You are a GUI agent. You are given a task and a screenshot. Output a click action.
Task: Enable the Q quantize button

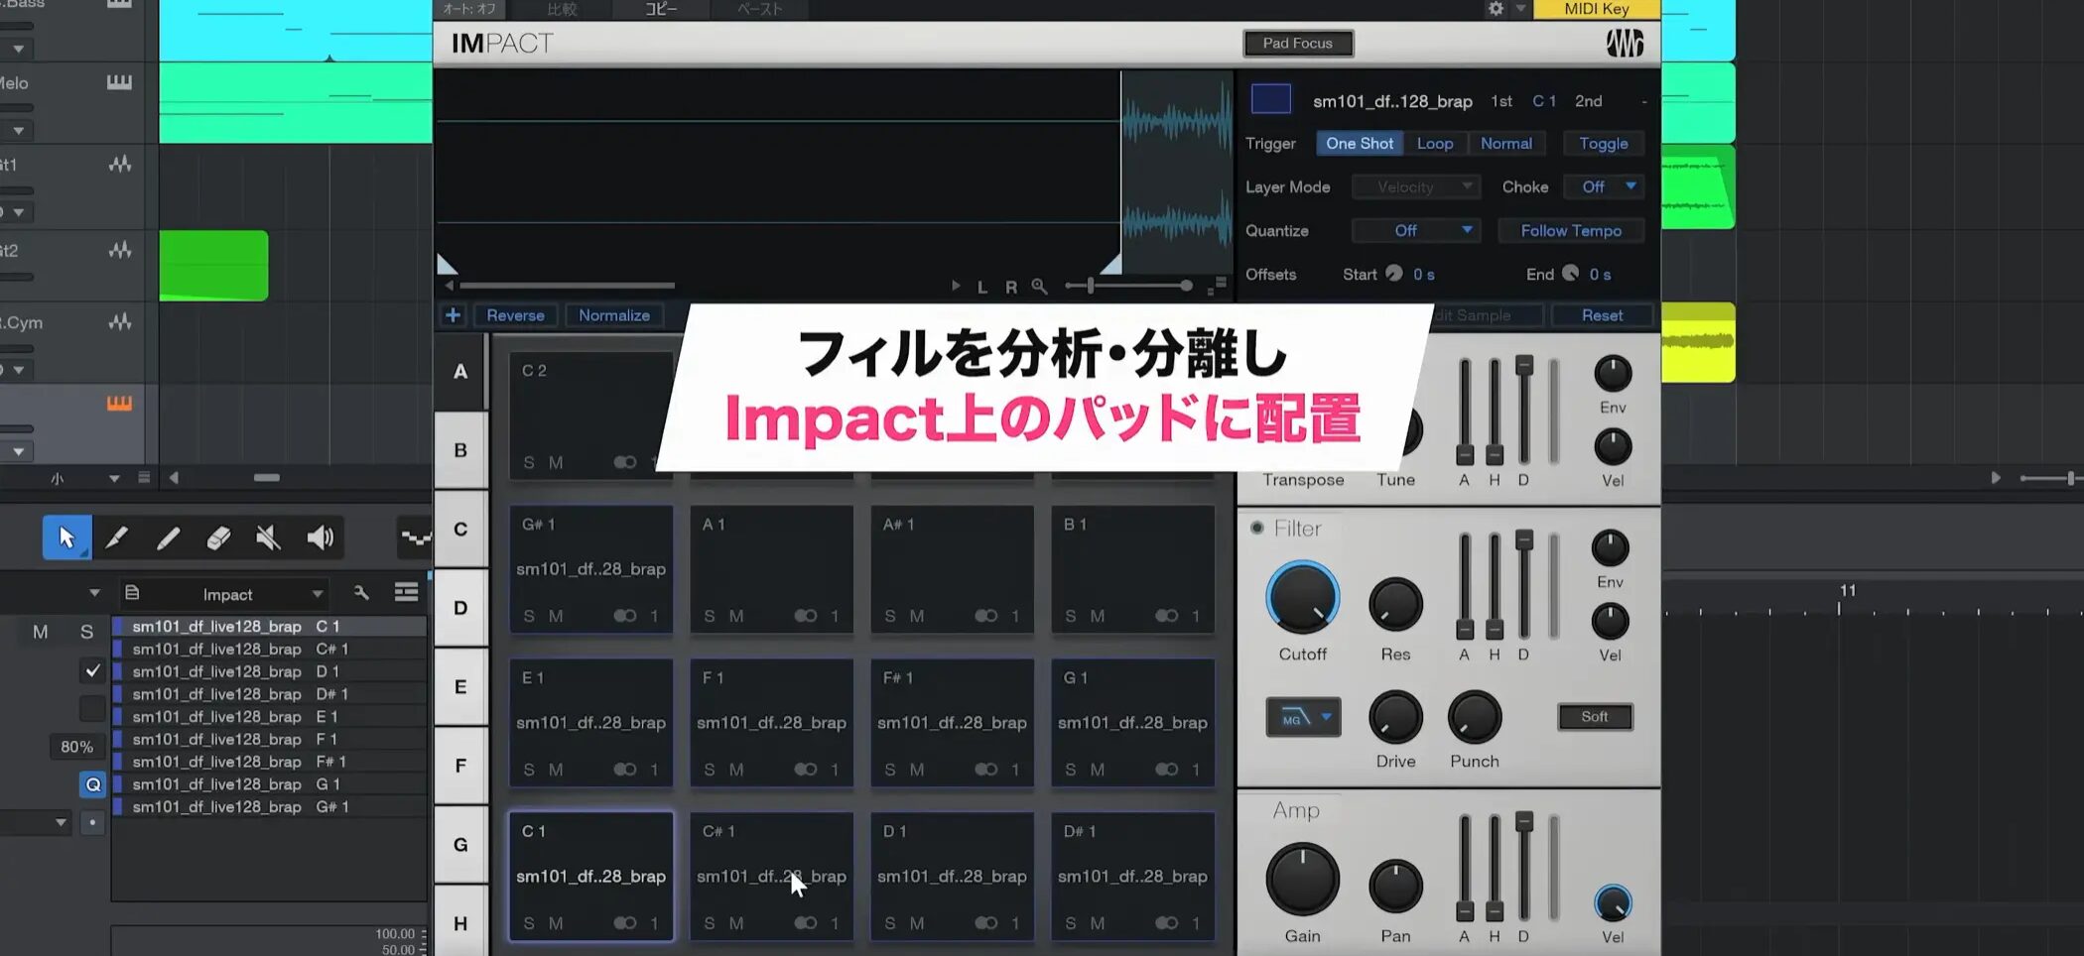click(92, 784)
